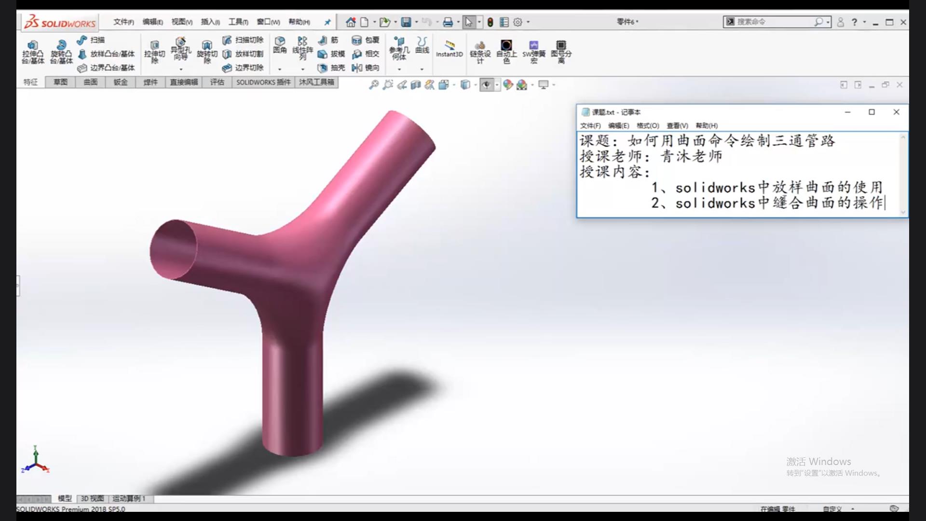This screenshot has height=521, width=926.
Task: Click Edit Appearance color ball
Action: [508, 85]
